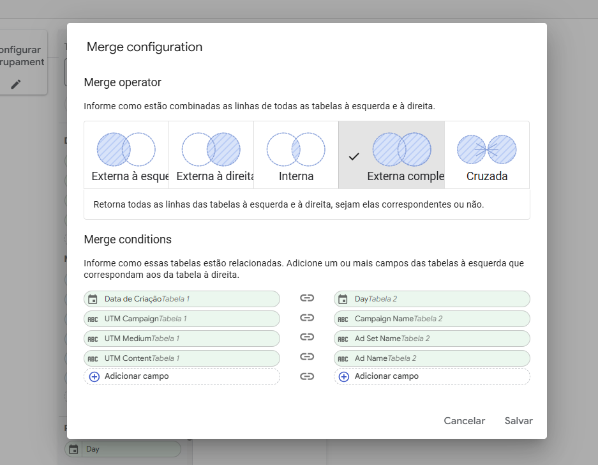
Task: Choose the Externa à direita join operator
Action: coord(211,155)
